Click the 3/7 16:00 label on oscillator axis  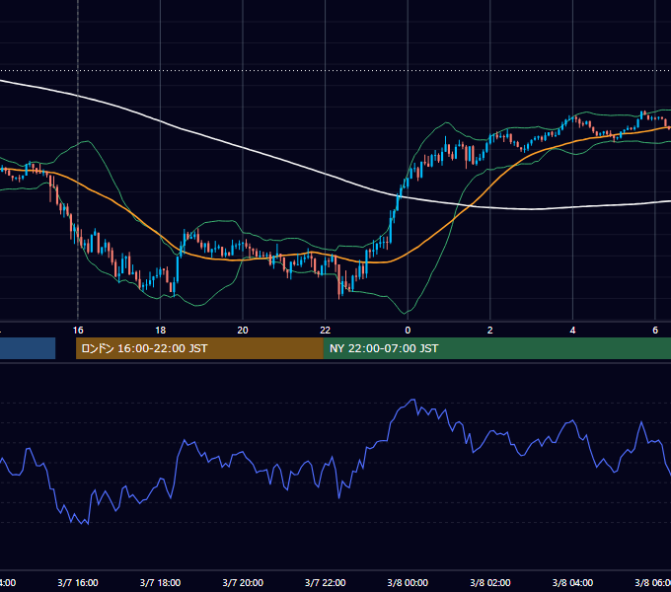[x=78, y=583]
